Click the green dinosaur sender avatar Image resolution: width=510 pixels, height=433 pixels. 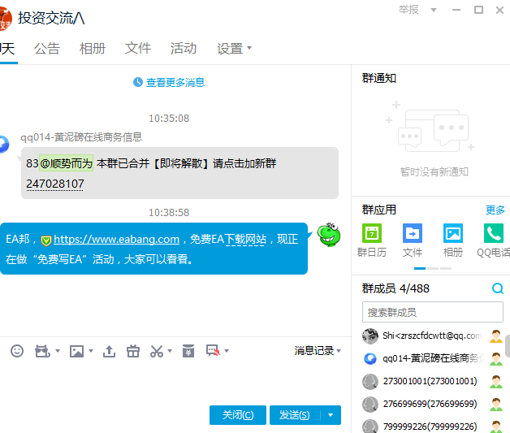[x=329, y=235]
